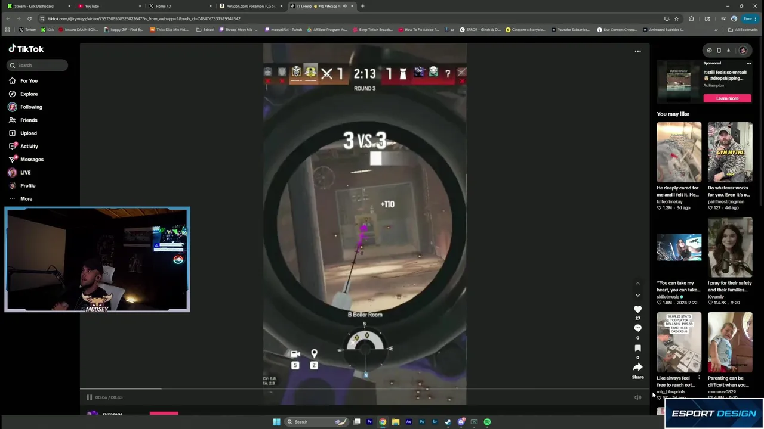764x429 pixels.
Task: Click the Windows taskbar Search box
Action: [x=316, y=422]
